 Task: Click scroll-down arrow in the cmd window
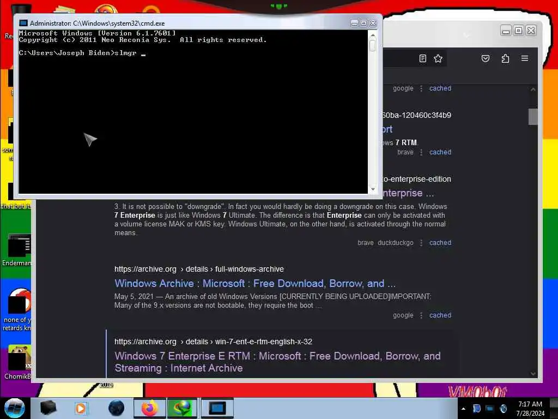tap(373, 189)
